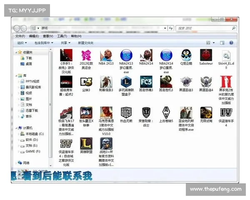This screenshot has width=250, height=200.
Task: Select the 黑道圣徒3 icon
Action: coord(186,82)
